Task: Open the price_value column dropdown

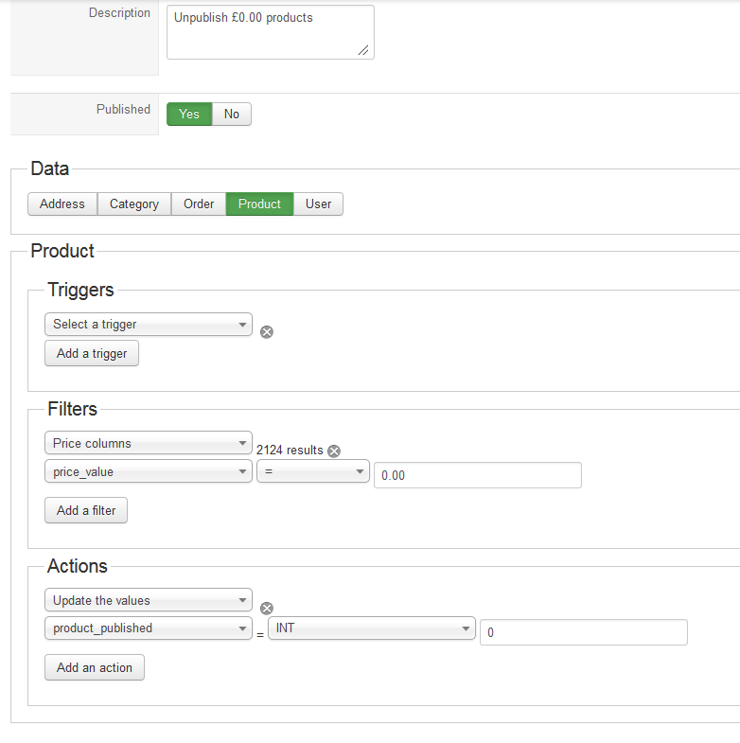Action: pyautogui.click(x=149, y=471)
